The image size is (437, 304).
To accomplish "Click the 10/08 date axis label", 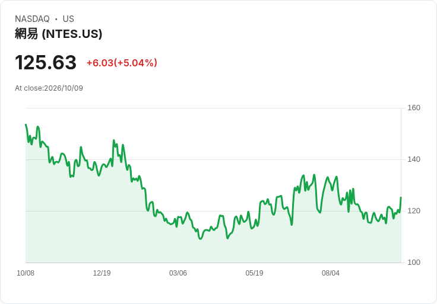I will [x=26, y=273].
